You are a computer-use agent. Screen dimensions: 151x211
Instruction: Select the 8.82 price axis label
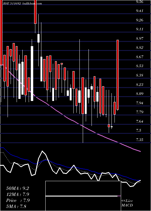coord(140,48)
